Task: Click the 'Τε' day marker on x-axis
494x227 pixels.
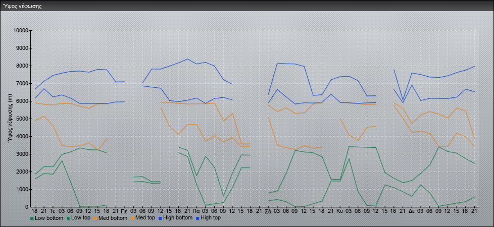Action: (53, 210)
